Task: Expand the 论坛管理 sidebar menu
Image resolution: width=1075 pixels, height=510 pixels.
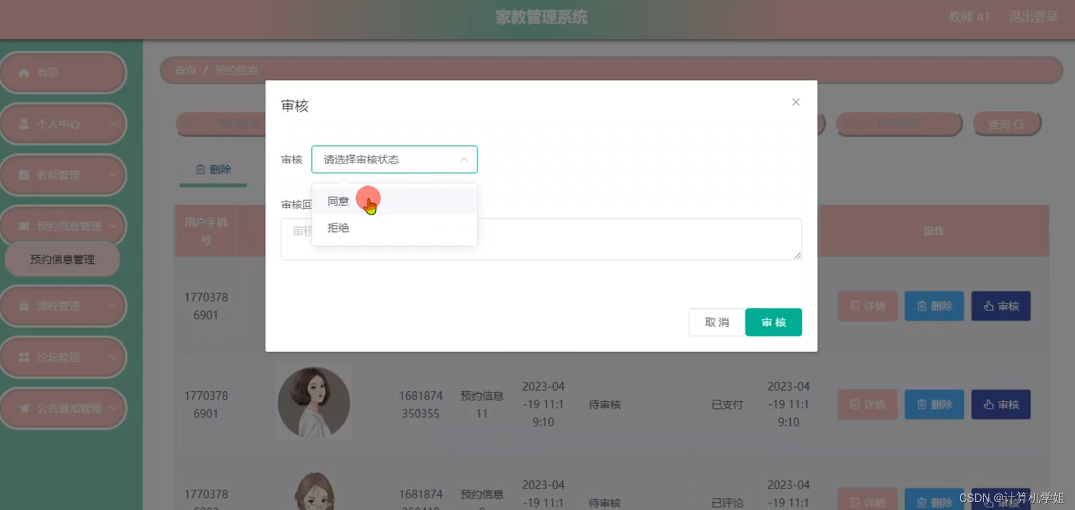Action: pos(63,357)
